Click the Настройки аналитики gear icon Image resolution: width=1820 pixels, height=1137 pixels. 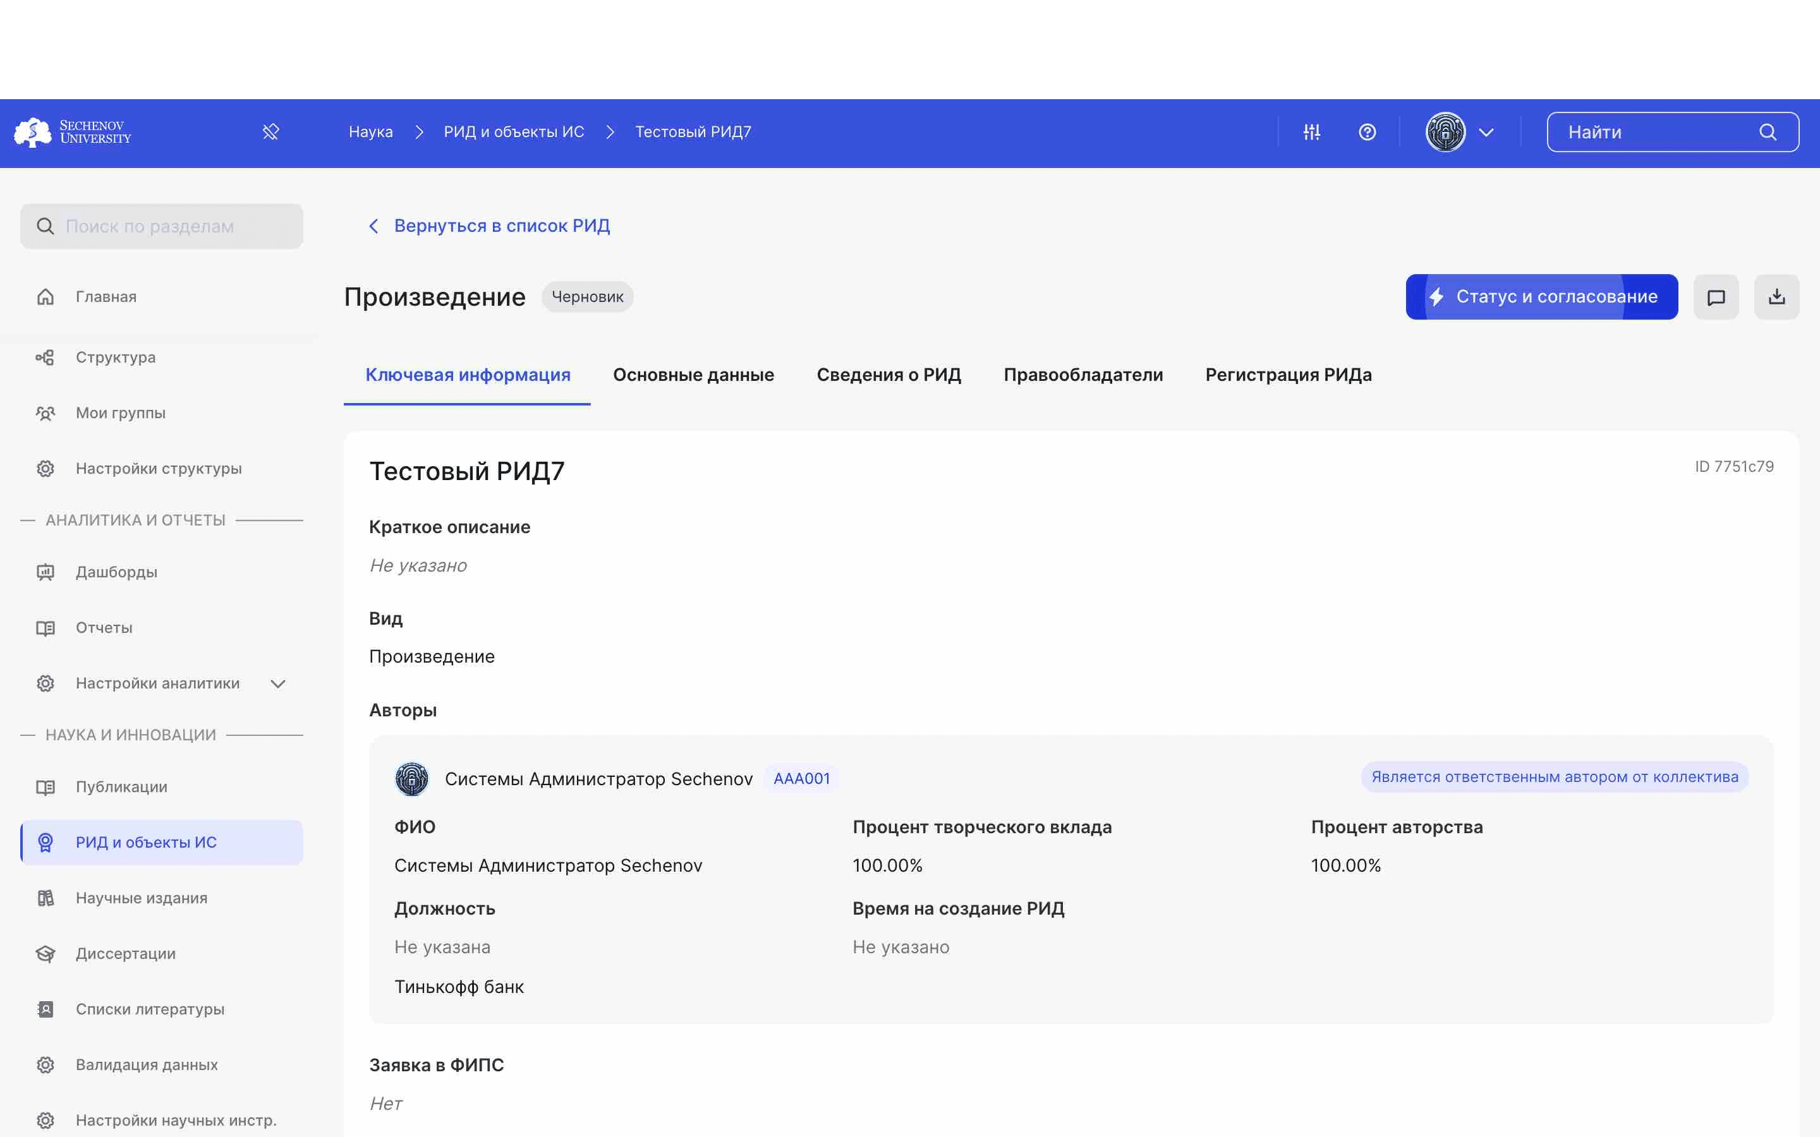pos(45,683)
